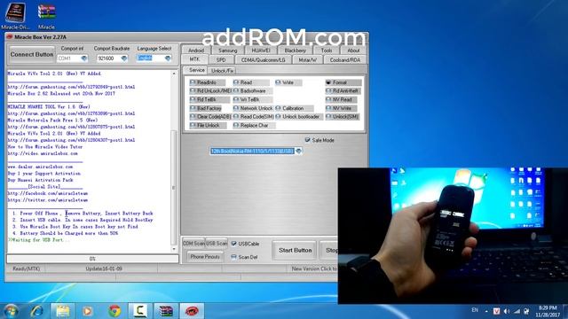Screen dimensions: 568x319
Task: Click the system tray volume speaker icon
Action: [507, 311]
